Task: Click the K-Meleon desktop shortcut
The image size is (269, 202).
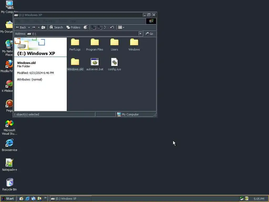Action: [8, 86]
